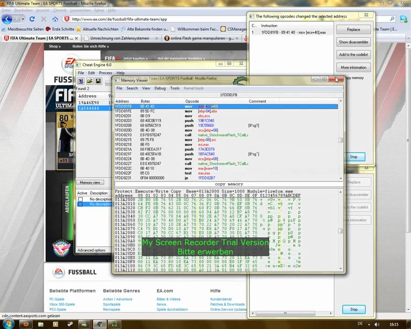Switch to online Flash game manipulieren tab
This screenshot has width=411, height=329.
(x=202, y=38)
